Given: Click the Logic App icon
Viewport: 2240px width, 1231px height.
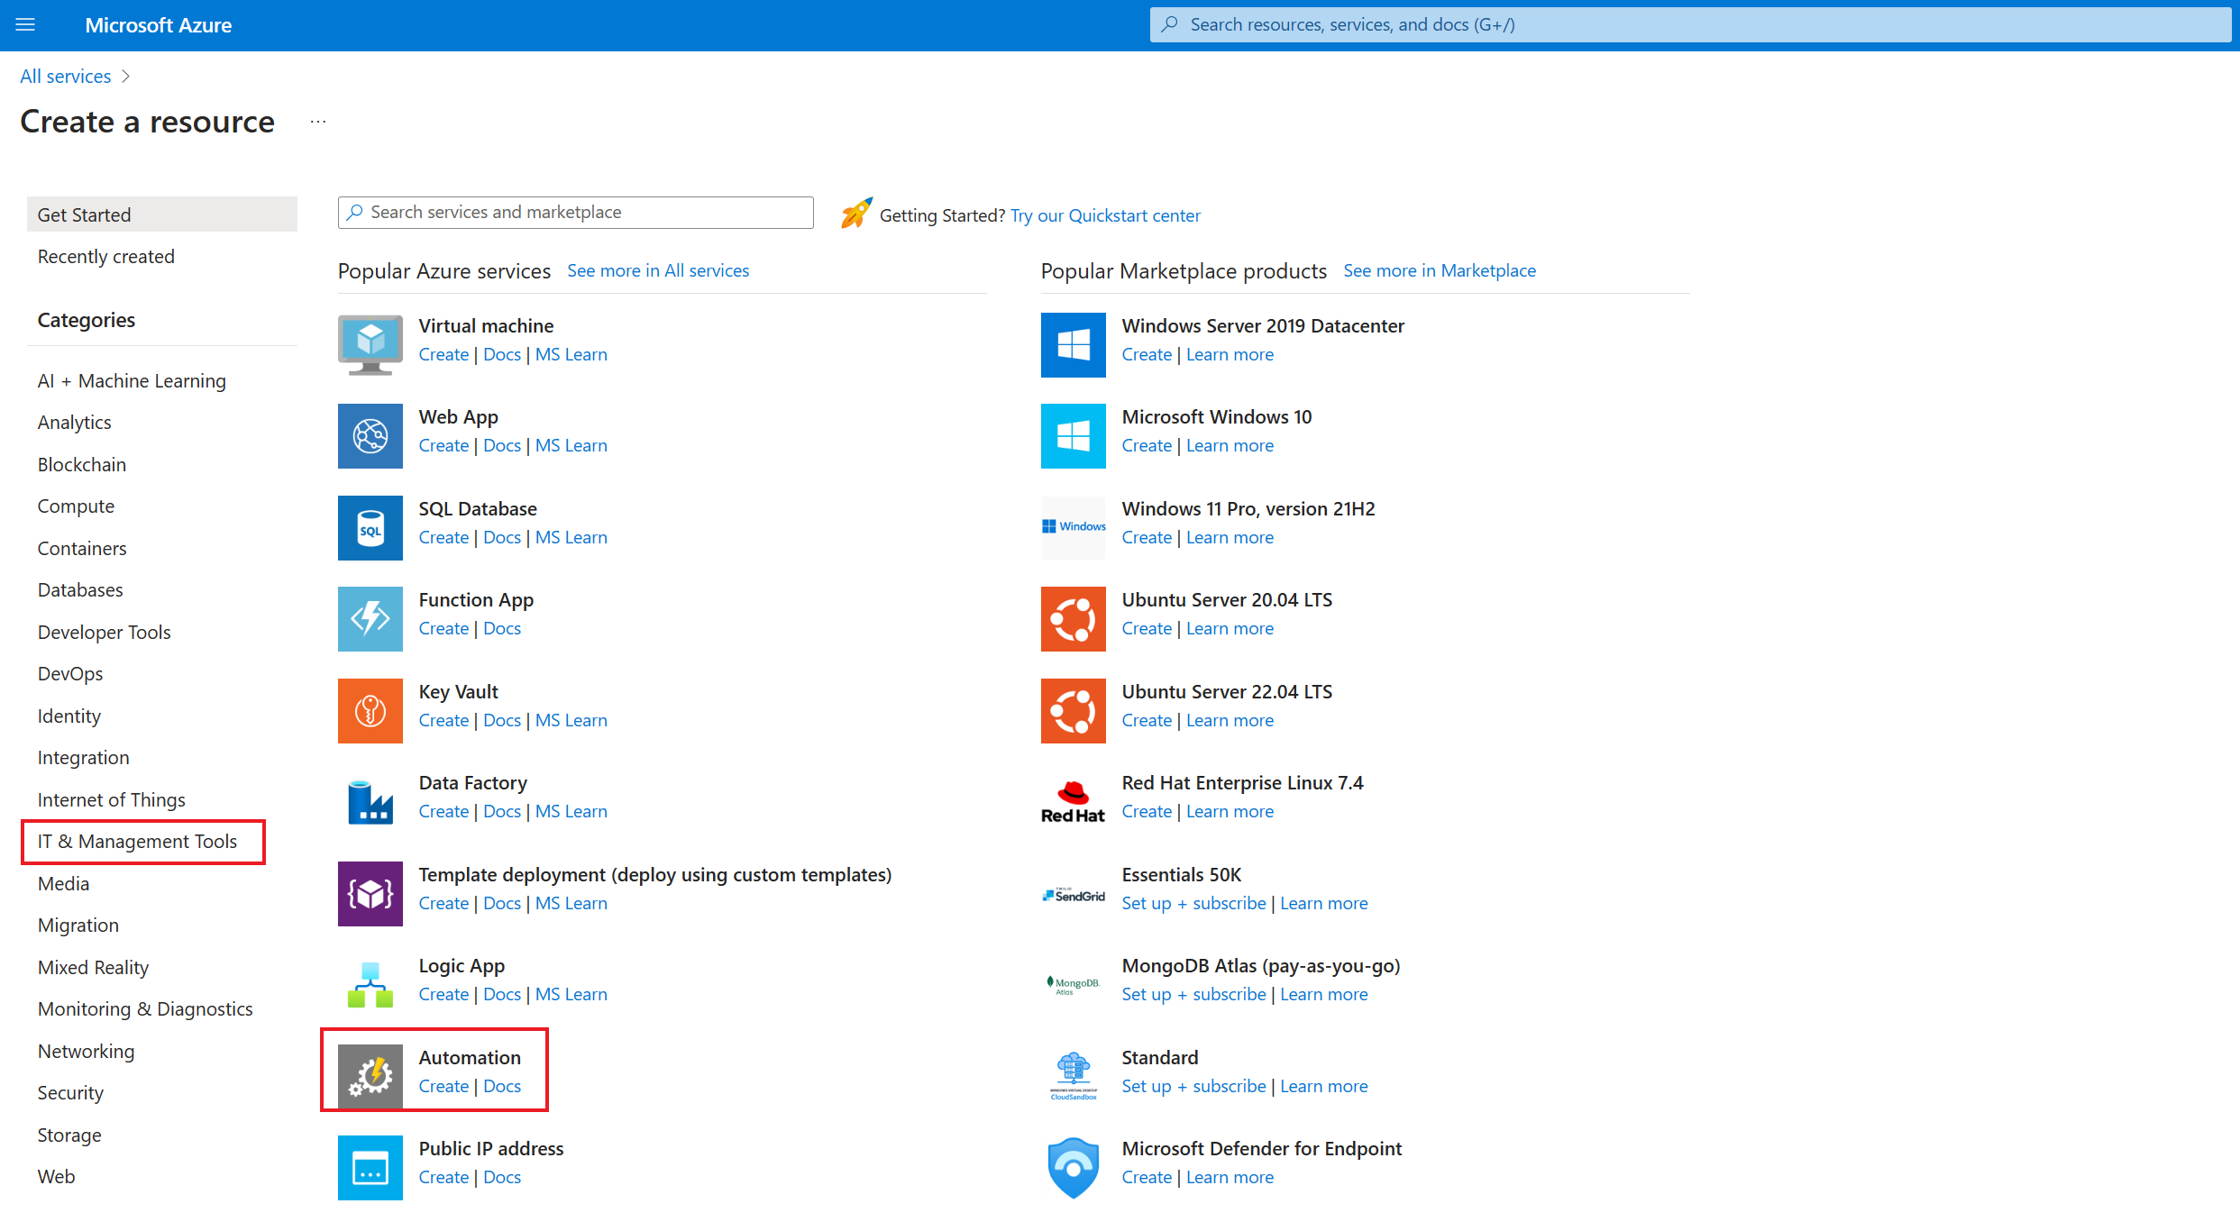Looking at the screenshot, I should coord(370,985).
